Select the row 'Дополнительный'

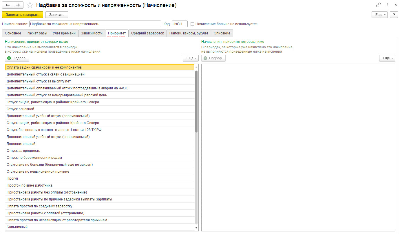[100, 144]
